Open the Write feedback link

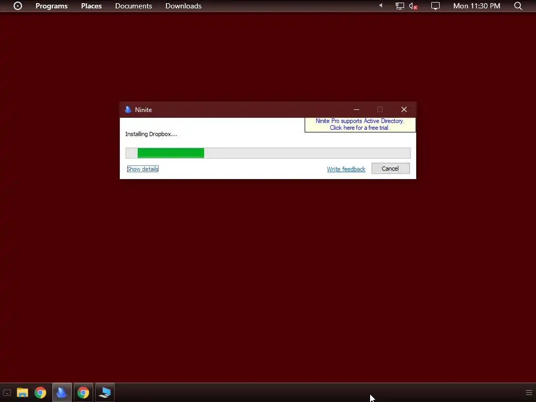[345, 169]
